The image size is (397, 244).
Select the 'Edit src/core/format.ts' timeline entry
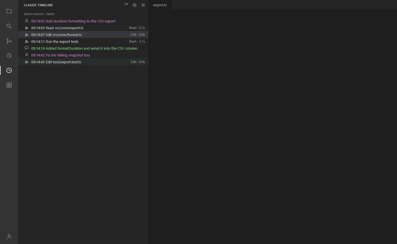(83, 35)
